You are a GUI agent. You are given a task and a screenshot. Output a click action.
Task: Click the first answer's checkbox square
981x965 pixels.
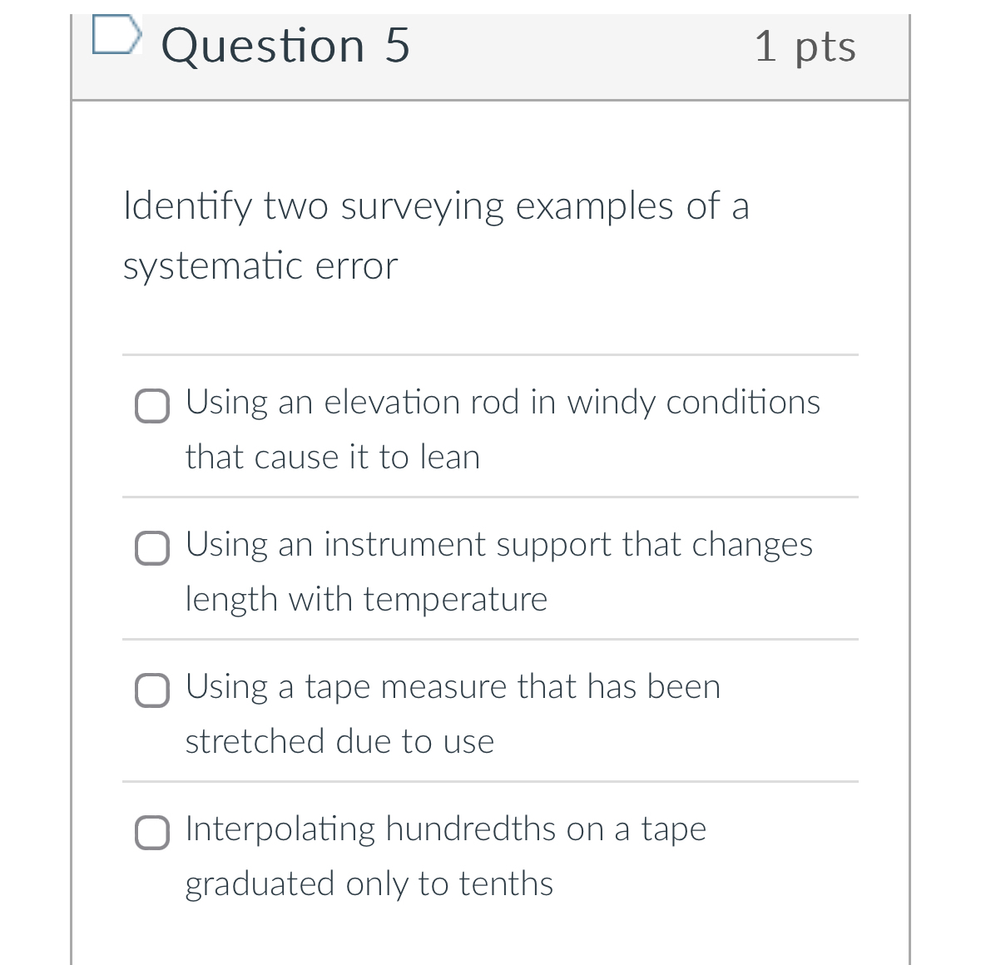(x=151, y=407)
